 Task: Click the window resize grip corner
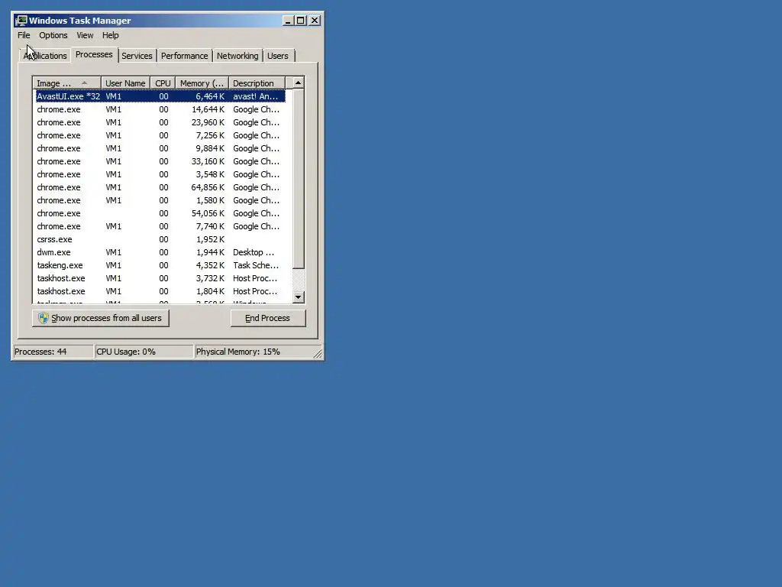[x=318, y=353]
